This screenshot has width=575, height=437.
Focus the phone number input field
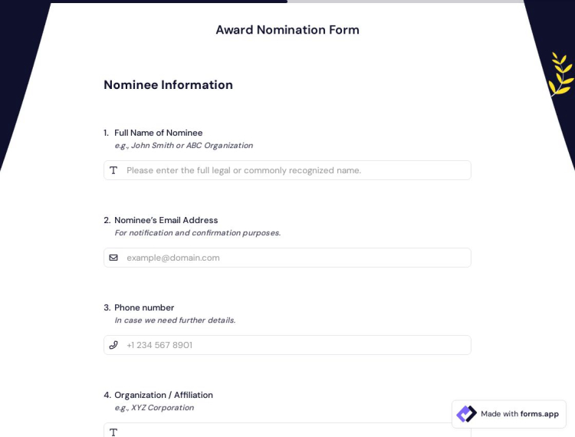click(295, 345)
